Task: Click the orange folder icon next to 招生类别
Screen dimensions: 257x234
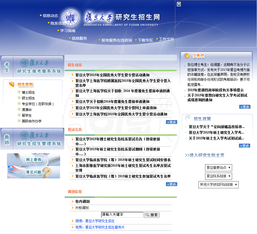Action: 12,84
